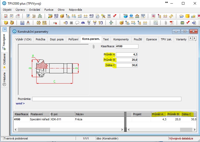Click paperclip icon beside Klasifikace field
200x142 pixels.
tap(94, 46)
